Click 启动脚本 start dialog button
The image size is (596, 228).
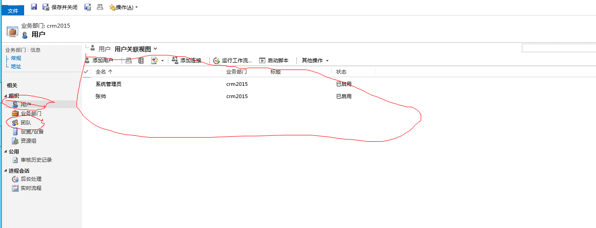[274, 60]
